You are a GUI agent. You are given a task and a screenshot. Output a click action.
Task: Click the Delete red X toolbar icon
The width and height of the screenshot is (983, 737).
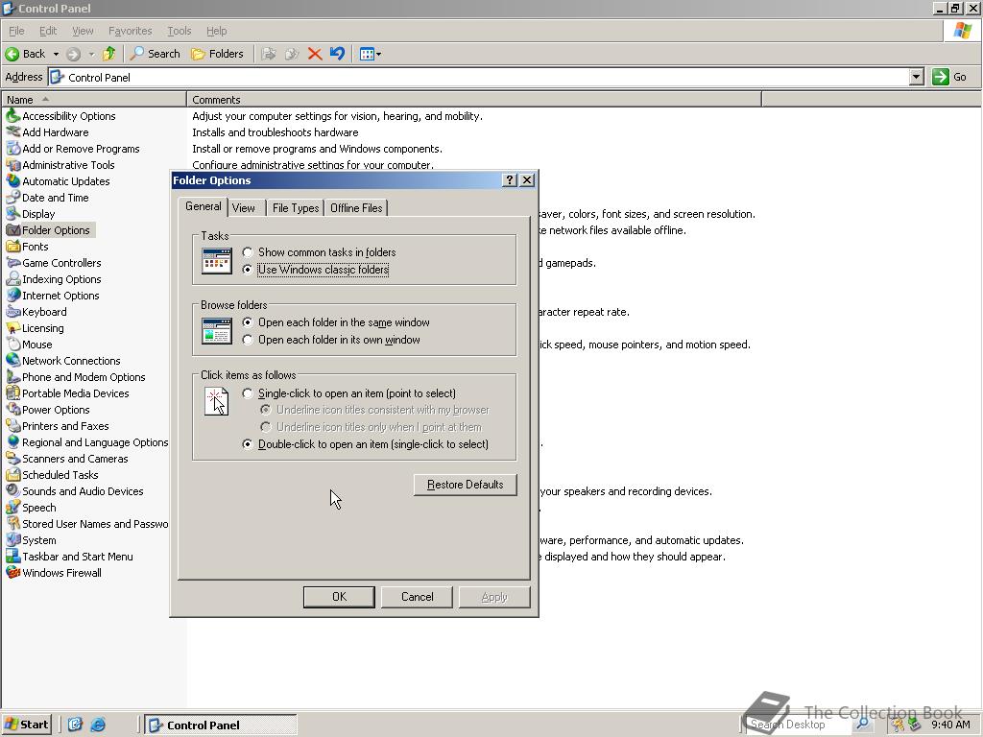pyautogui.click(x=315, y=54)
